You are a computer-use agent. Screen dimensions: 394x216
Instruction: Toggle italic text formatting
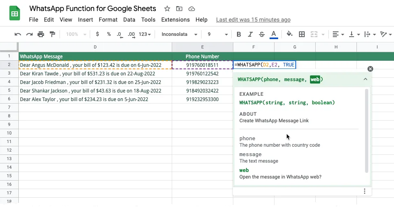click(x=250, y=34)
